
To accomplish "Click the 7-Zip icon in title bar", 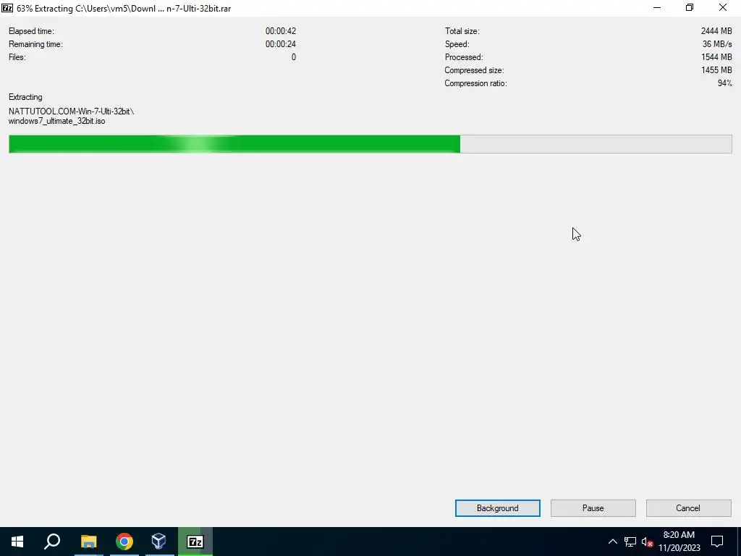I will 7,8.
